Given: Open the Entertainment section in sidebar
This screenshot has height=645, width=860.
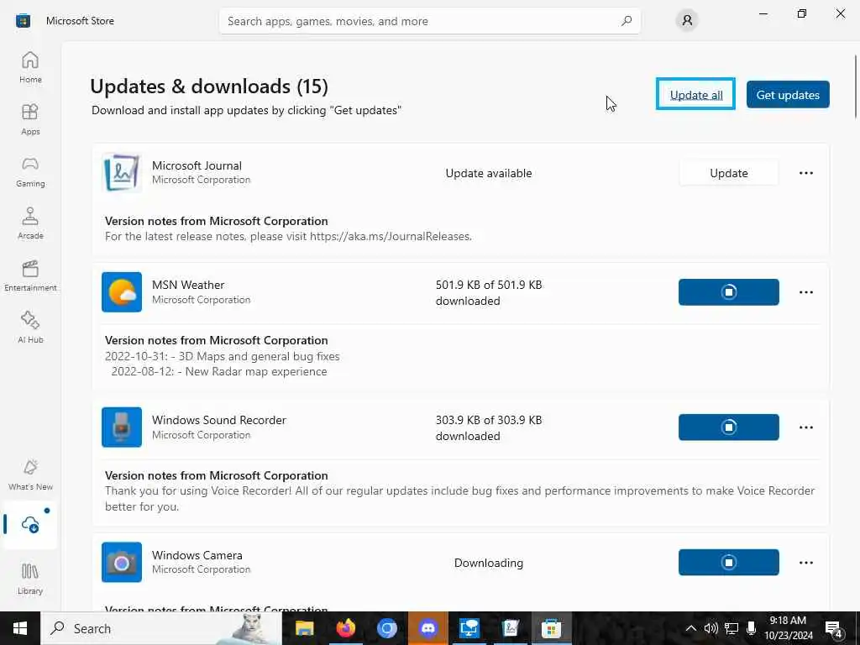Looking at the screenshot, I should coord(30,275).
